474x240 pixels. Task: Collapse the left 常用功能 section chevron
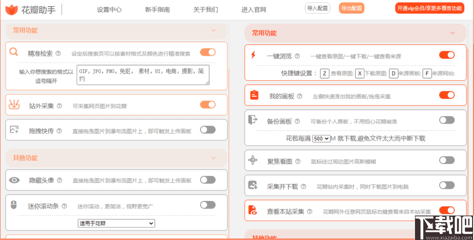pyautogui.click(x=213, y=30)
